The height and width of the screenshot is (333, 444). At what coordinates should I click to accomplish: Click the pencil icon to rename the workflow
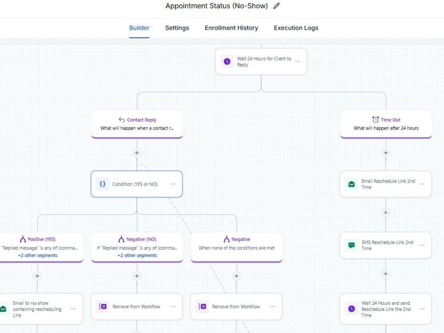tap(277, 6)
